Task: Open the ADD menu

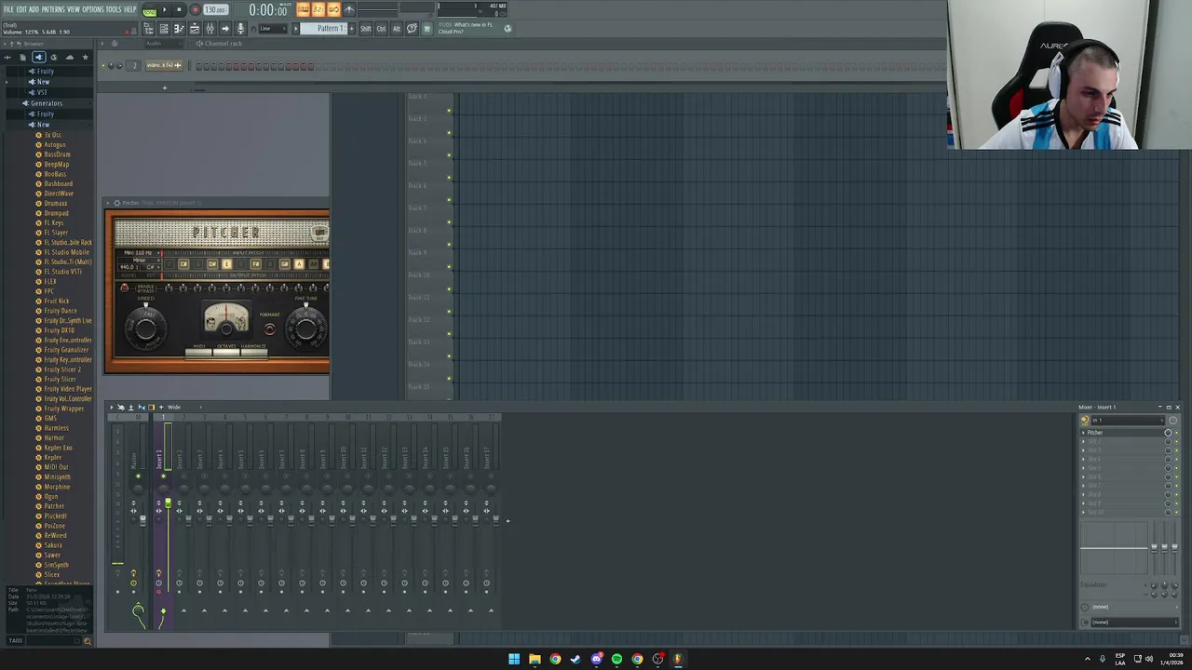Action: (x=34, y=9)
